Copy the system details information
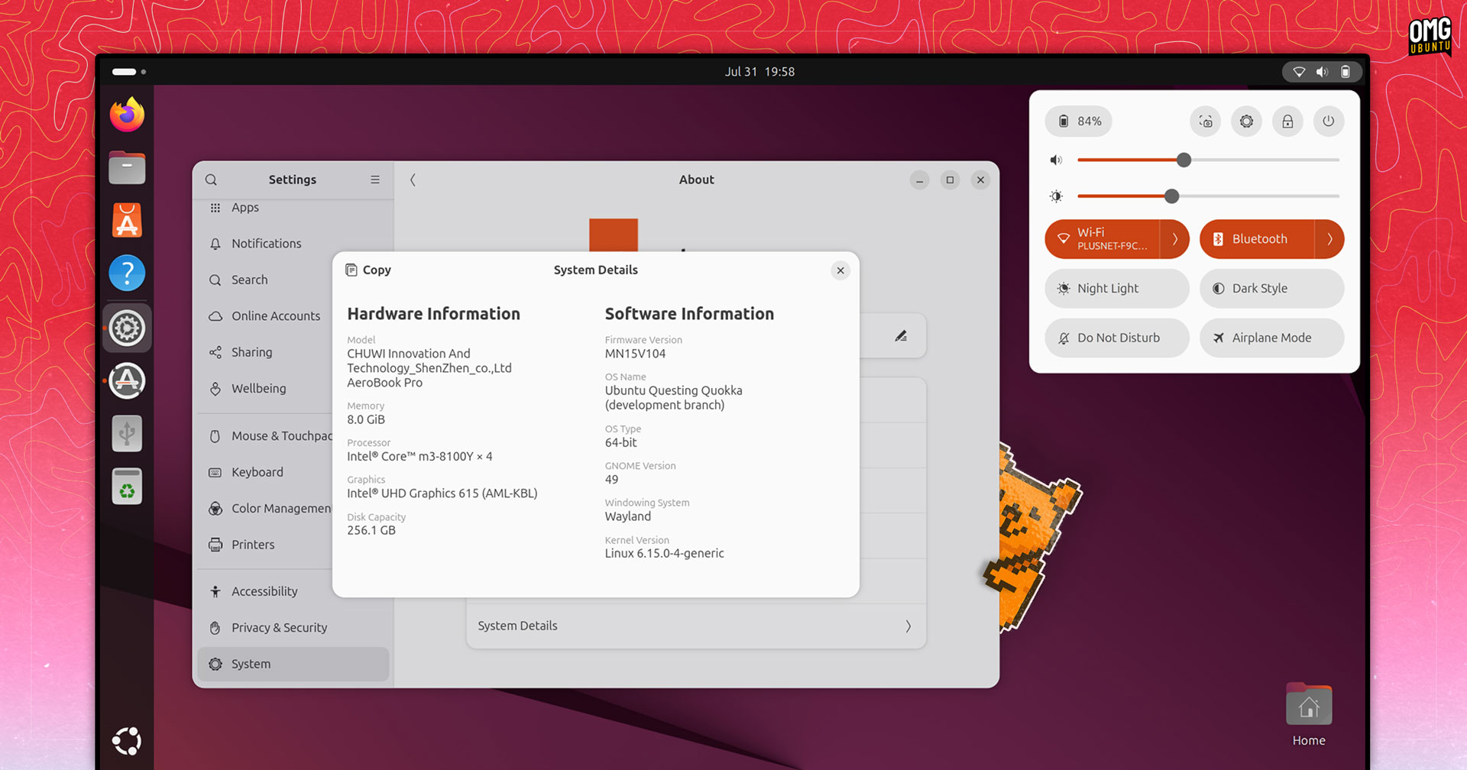 coord(368,270)
